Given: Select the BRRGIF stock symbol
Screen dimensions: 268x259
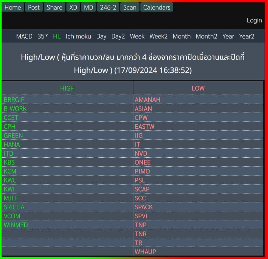Looking at the screenshot, I should point(14,100).
